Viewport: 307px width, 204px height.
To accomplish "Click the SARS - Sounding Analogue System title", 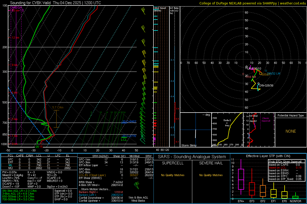I will [192, 157].
